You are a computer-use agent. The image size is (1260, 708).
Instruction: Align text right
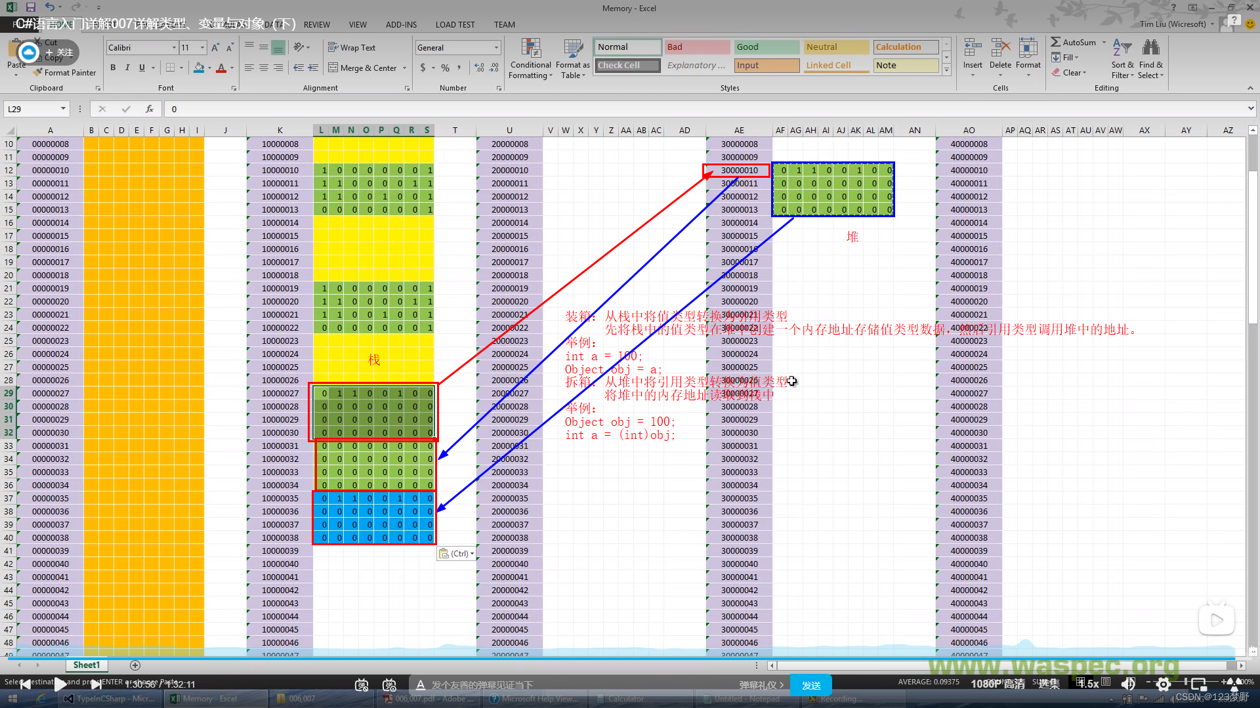tap(278, 68)
